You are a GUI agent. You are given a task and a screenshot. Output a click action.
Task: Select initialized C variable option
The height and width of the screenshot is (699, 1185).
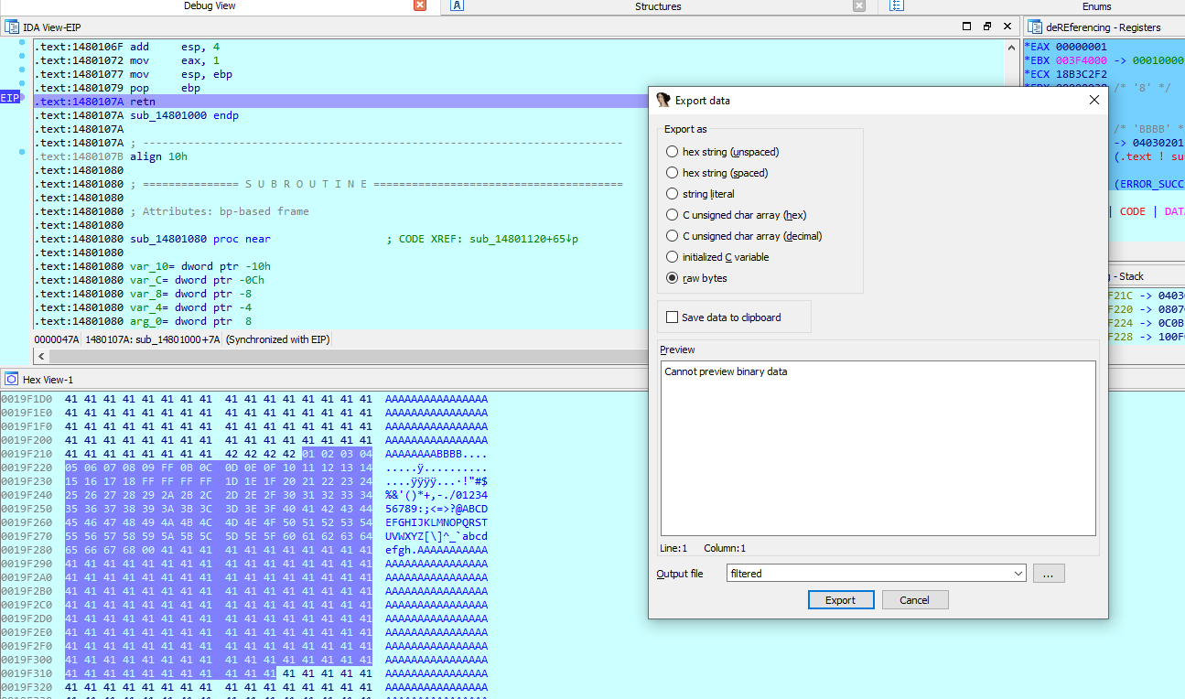[x=673, y=257]
